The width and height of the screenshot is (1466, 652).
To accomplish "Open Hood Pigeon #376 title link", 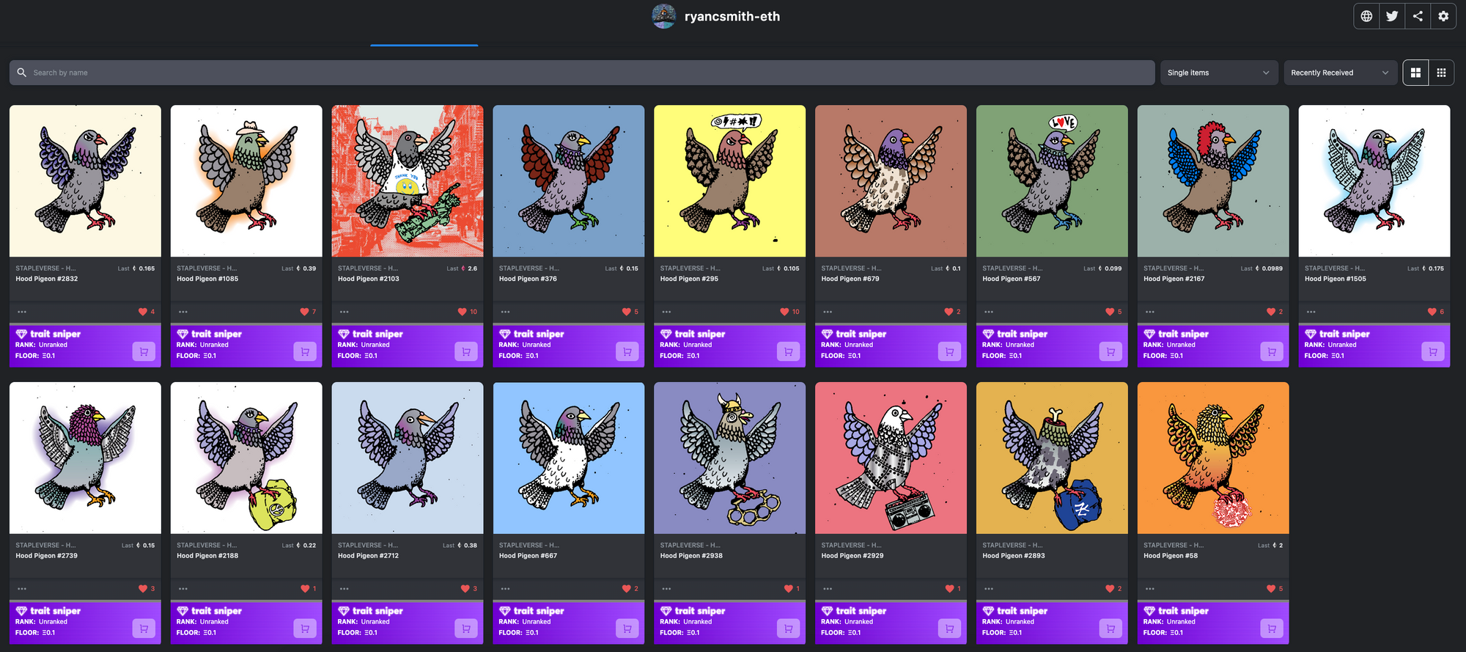I will click(528, 279).
